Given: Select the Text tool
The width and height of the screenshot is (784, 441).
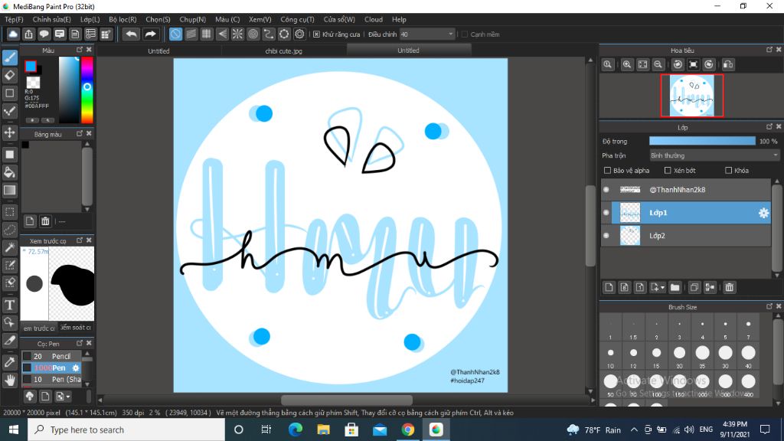Looking at the screenshot, I should (x=9, y=305).
